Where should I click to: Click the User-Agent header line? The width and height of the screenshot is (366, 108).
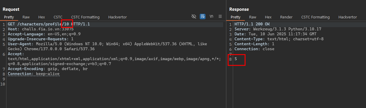click(x=107, y=44)
